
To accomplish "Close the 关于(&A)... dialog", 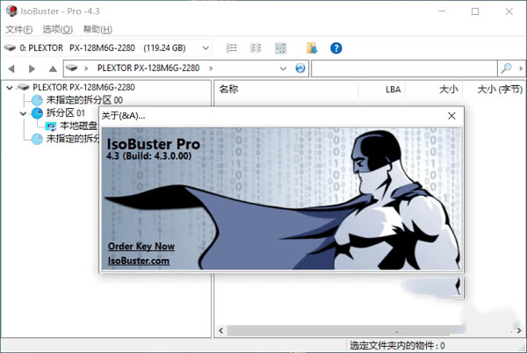I will 451,116.
